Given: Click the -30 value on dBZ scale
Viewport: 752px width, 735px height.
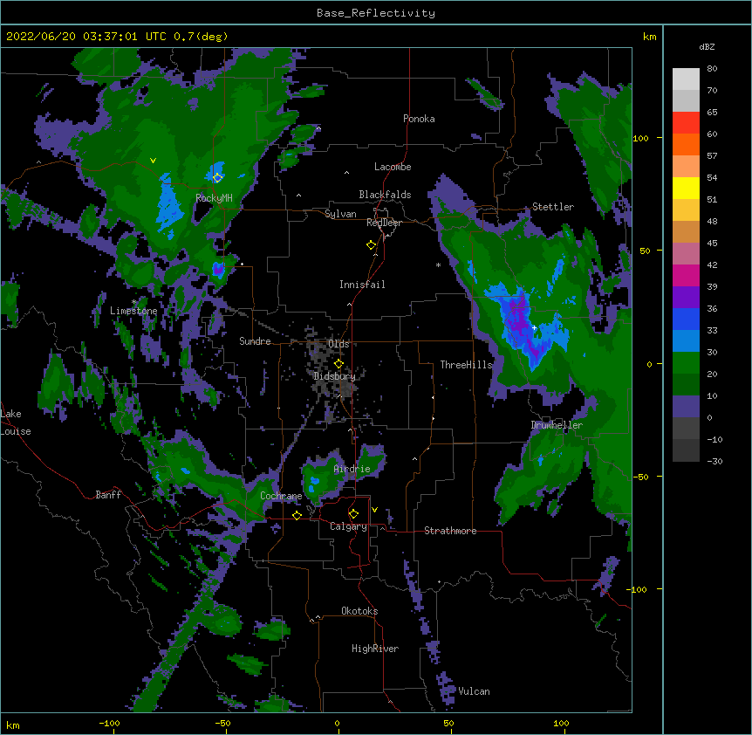Looking at the screenshot, I should pyautogui.click(x=714, y=461).
